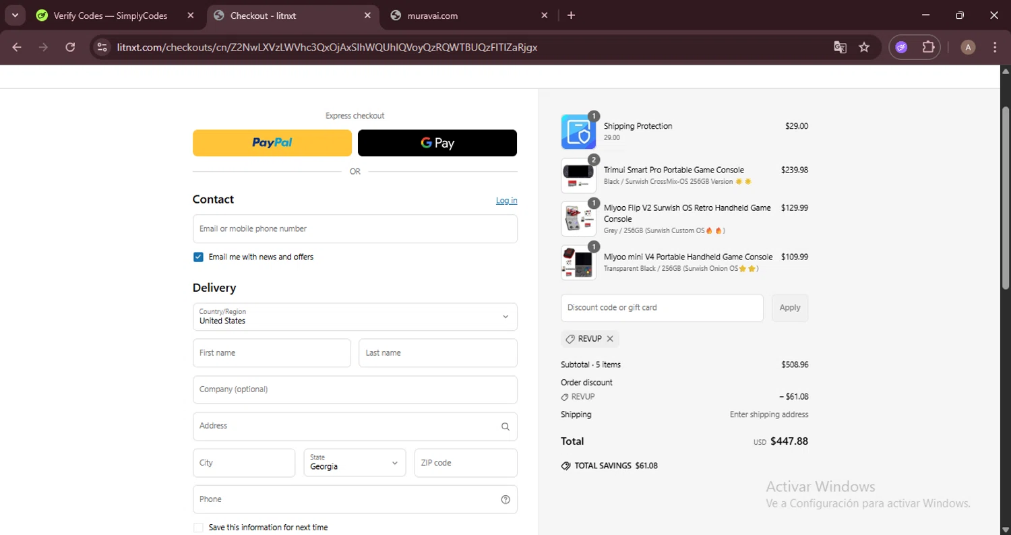1011x535 pixels.
Task: Click the browser back arrow
Action: pos(17,47)
